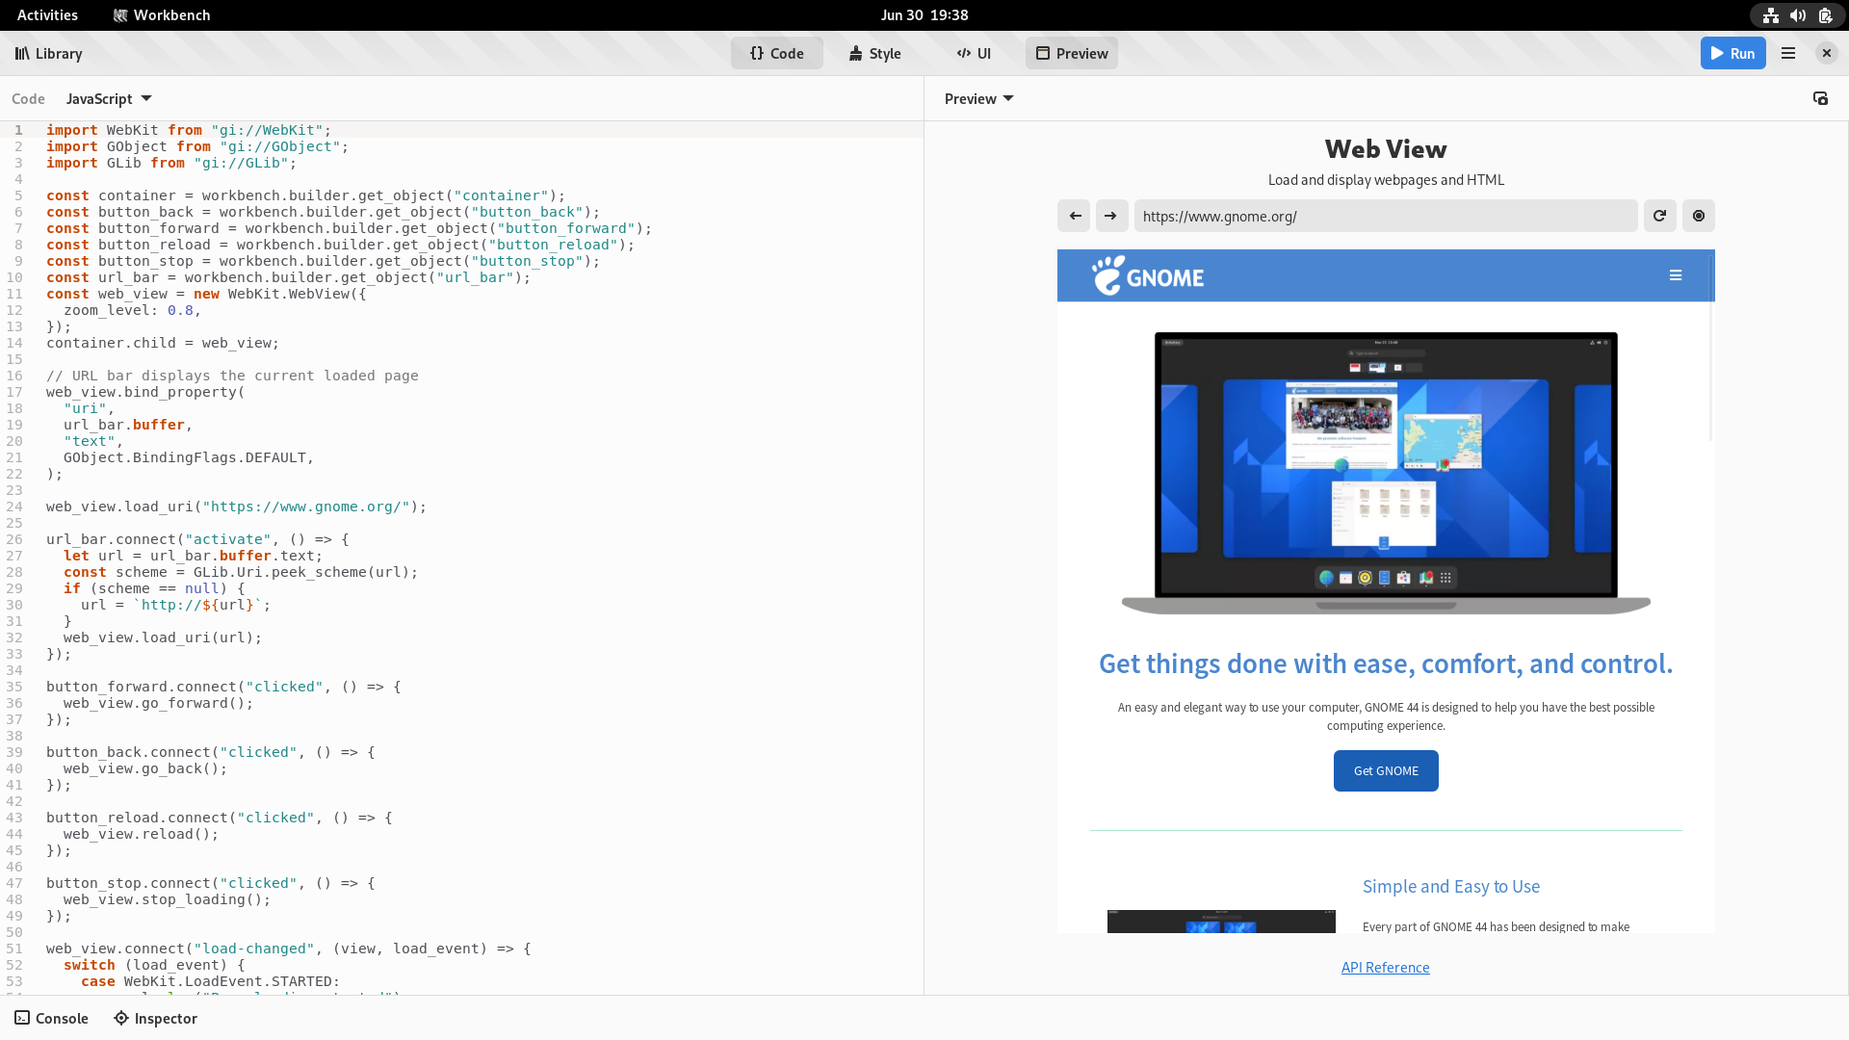Switch to the Console panel

[51, 1017]
